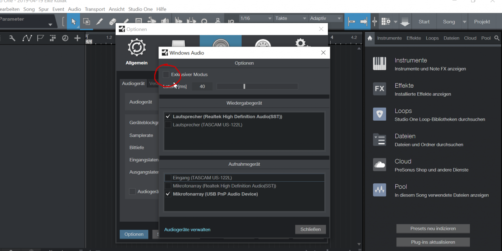Toggle cursor-follows-edit-position icon
Viewport: 502px width, 251px height.
375,22
